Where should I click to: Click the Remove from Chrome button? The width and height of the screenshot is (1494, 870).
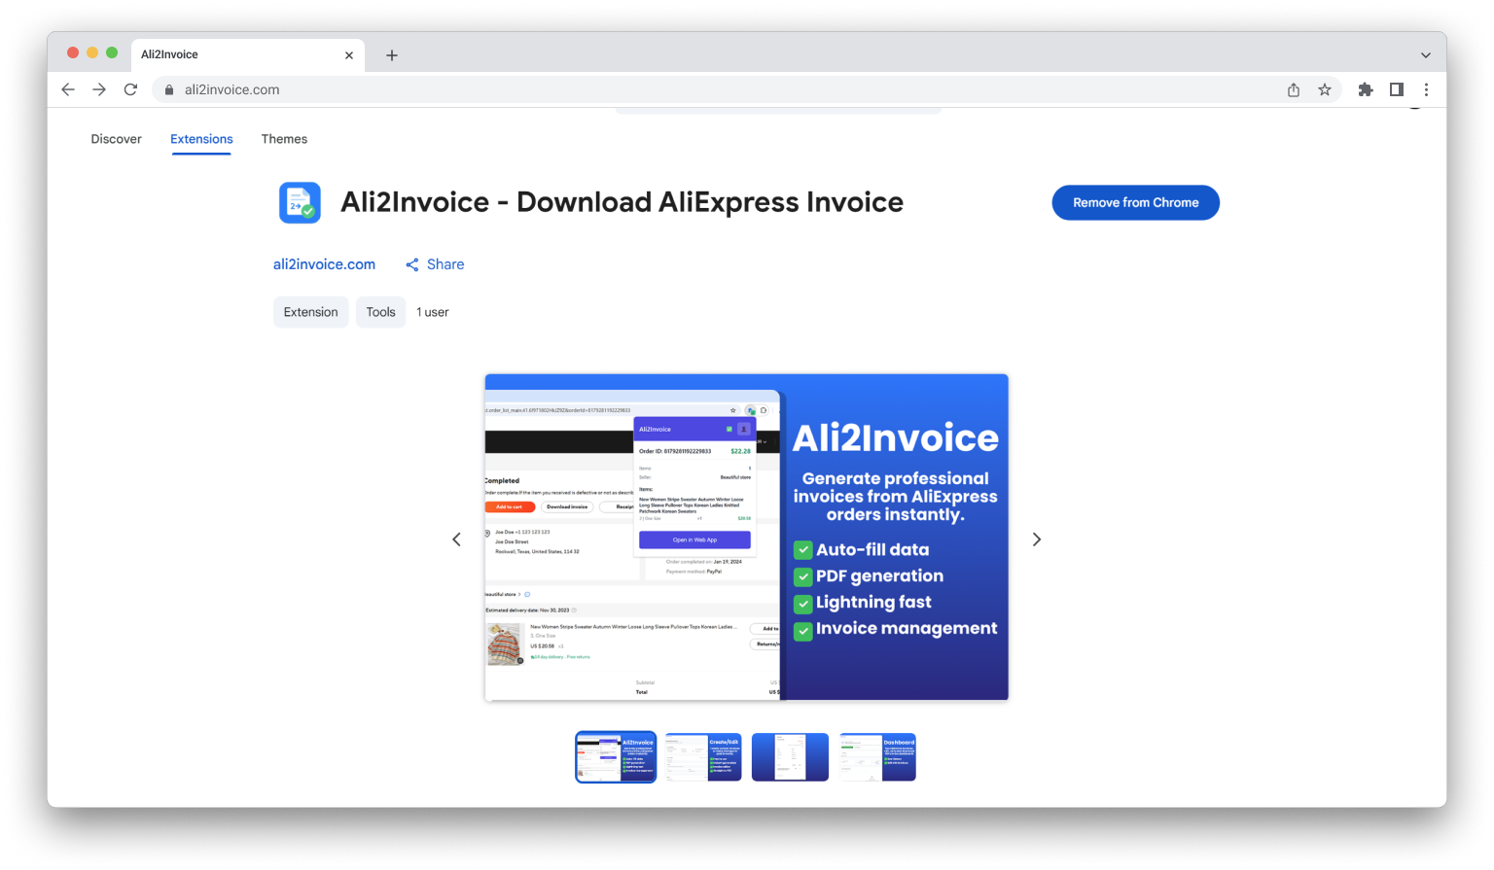tap(1135, 202)
